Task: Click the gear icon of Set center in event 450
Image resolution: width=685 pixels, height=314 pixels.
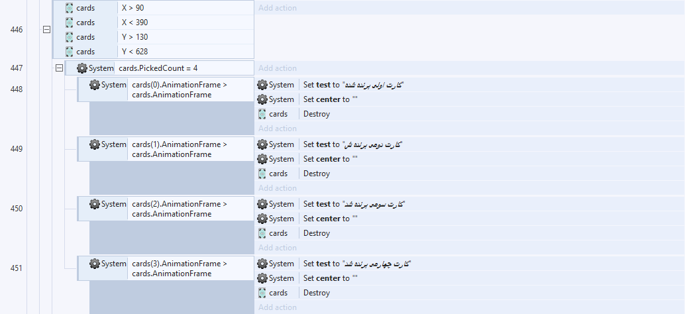Action: pos(262,219)
